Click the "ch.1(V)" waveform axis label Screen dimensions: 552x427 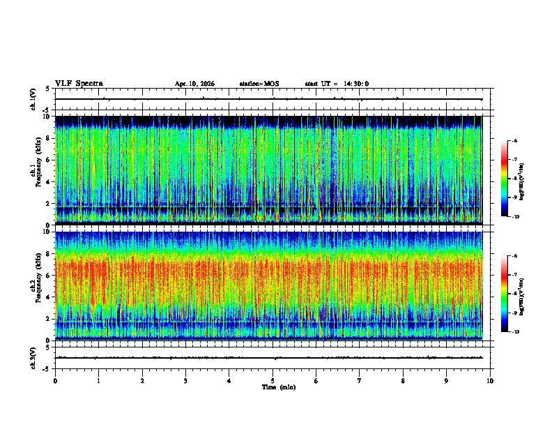pos(33,99)
